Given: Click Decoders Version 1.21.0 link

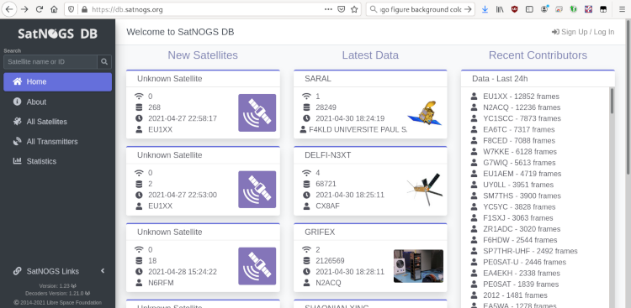Looking at the screenshot, I should coord(57,294).
